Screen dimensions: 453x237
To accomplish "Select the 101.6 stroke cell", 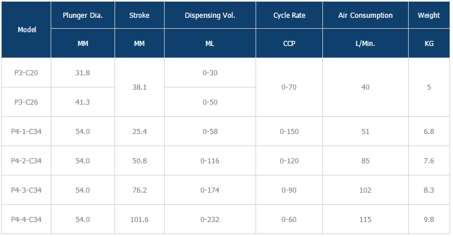I will point(140,220).
